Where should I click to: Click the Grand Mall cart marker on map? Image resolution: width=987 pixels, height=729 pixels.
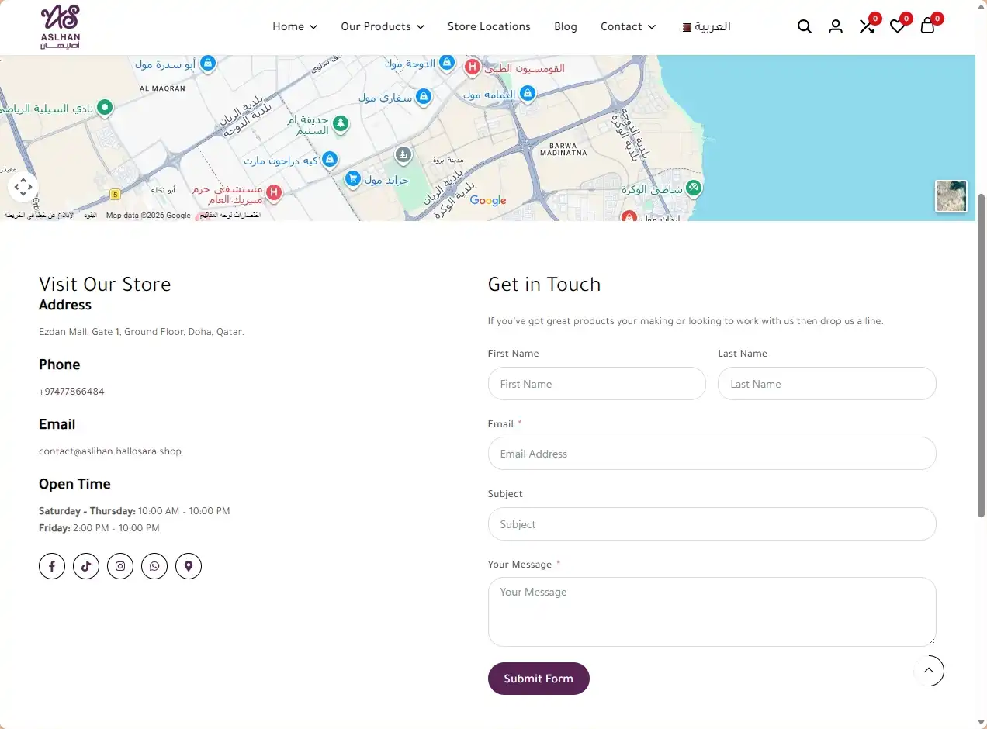(x=353, y=179)
